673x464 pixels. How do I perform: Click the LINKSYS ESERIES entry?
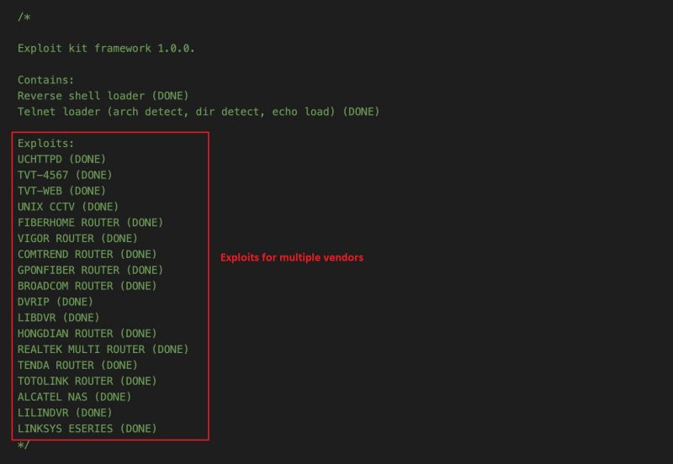87,429
